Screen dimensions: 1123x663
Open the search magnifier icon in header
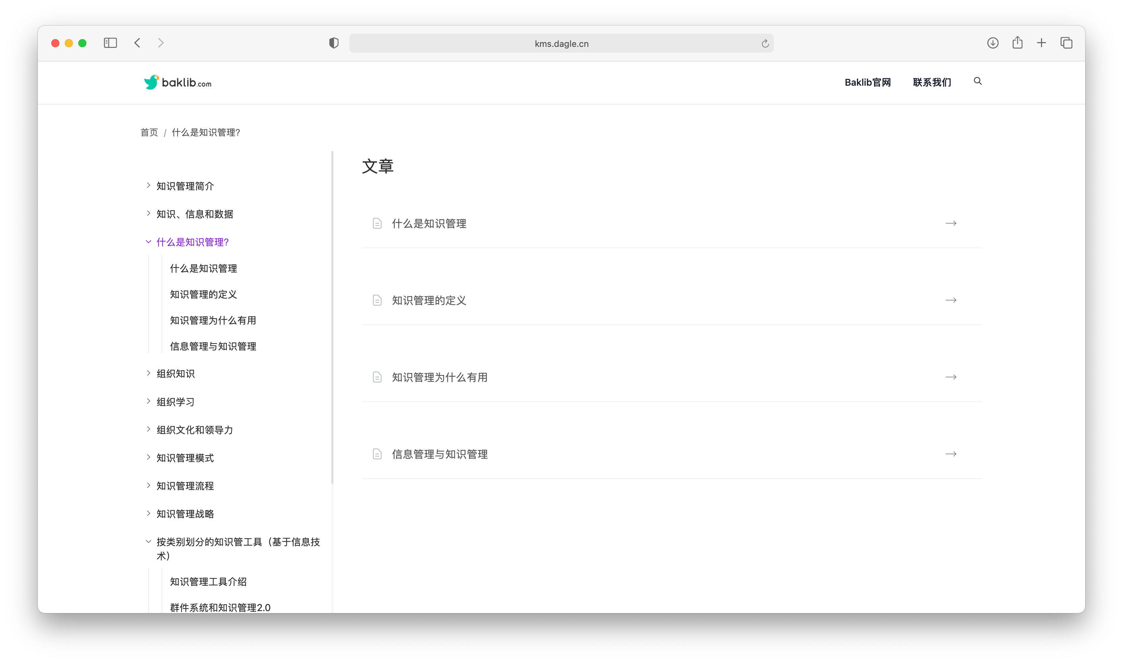click(x=978, y=81)
